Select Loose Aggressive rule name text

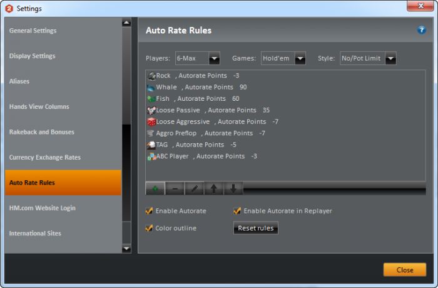point(183,121)
